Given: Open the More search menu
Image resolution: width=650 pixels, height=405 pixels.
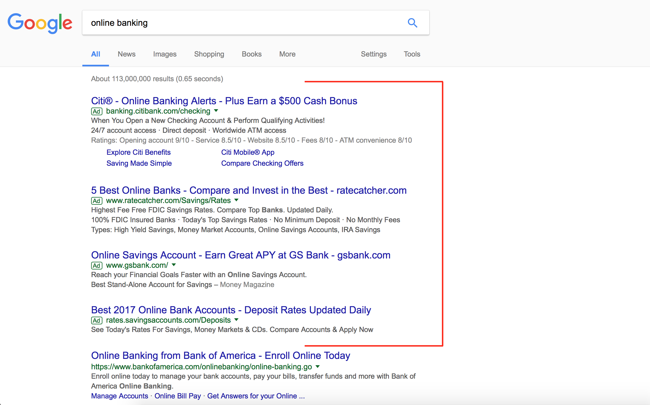Looking at the screenshot, I should point(287,54).
